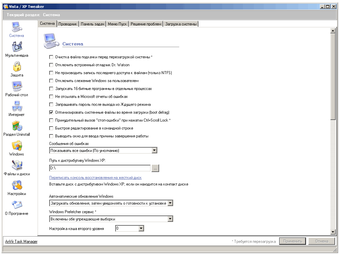Open the Автоматические обновления Windows dropdown
Image resolution: width=339 pixels, height=255 pixels.
click(x=170, y=203)
